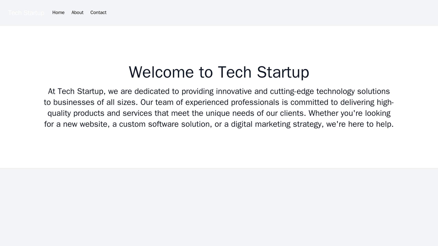
Task: Click the Welcome to Tech Startup heading
Action: tap(219, 71)
